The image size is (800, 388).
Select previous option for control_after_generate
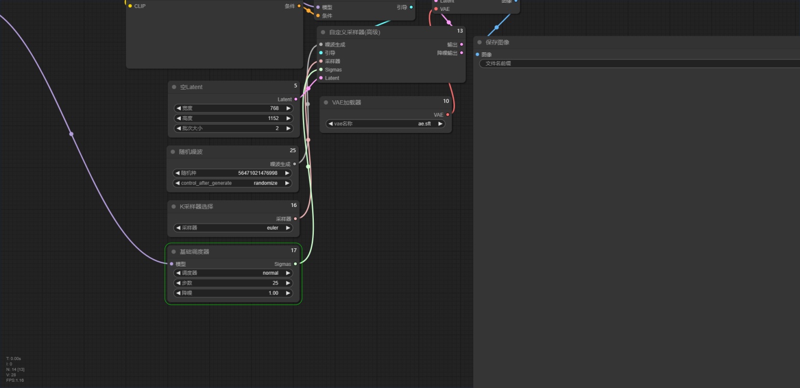tap(178, 183)
